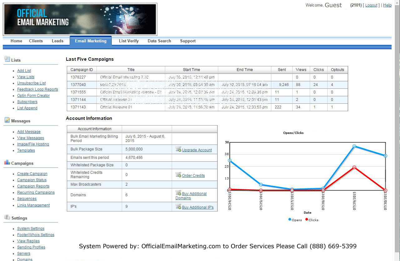The image size is (400, 261).
Task: Click the Official Email Marketing logo banner
Action: [80, 19]
